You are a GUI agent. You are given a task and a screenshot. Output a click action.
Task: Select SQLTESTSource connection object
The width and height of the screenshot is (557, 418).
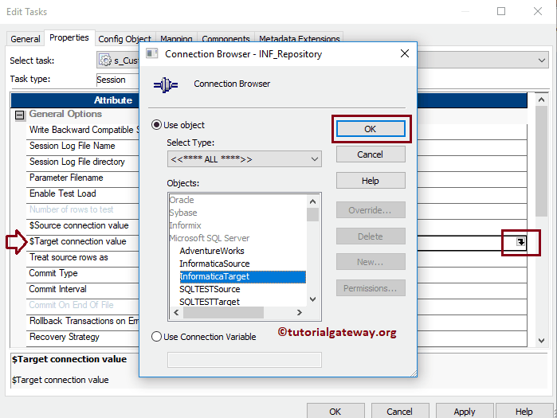click(210, 289)
